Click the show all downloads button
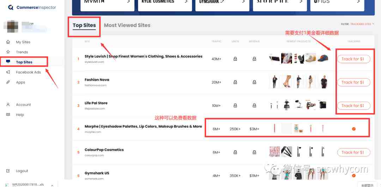The height and width of the screenshot is (187, 381). click(367, 185)
